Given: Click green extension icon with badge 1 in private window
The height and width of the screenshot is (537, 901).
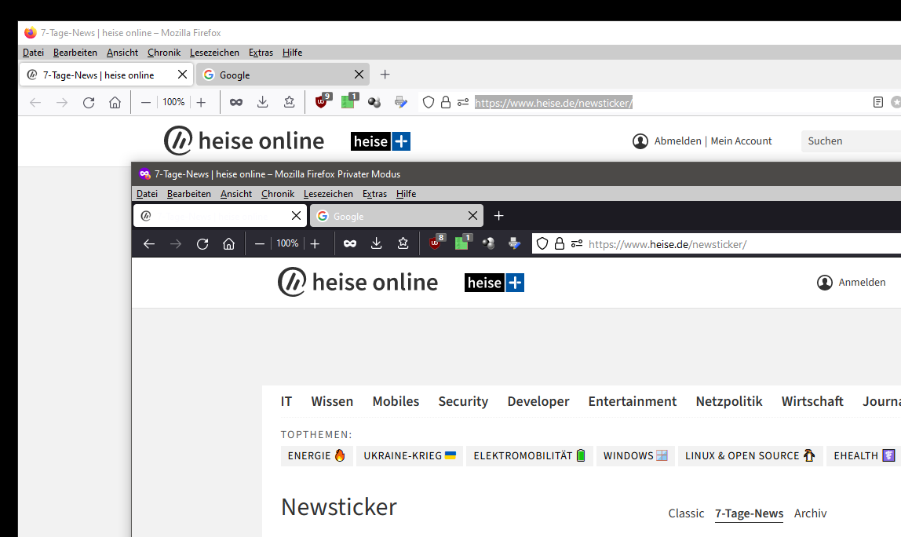Looking at the screenshot, I should (462, 243).
